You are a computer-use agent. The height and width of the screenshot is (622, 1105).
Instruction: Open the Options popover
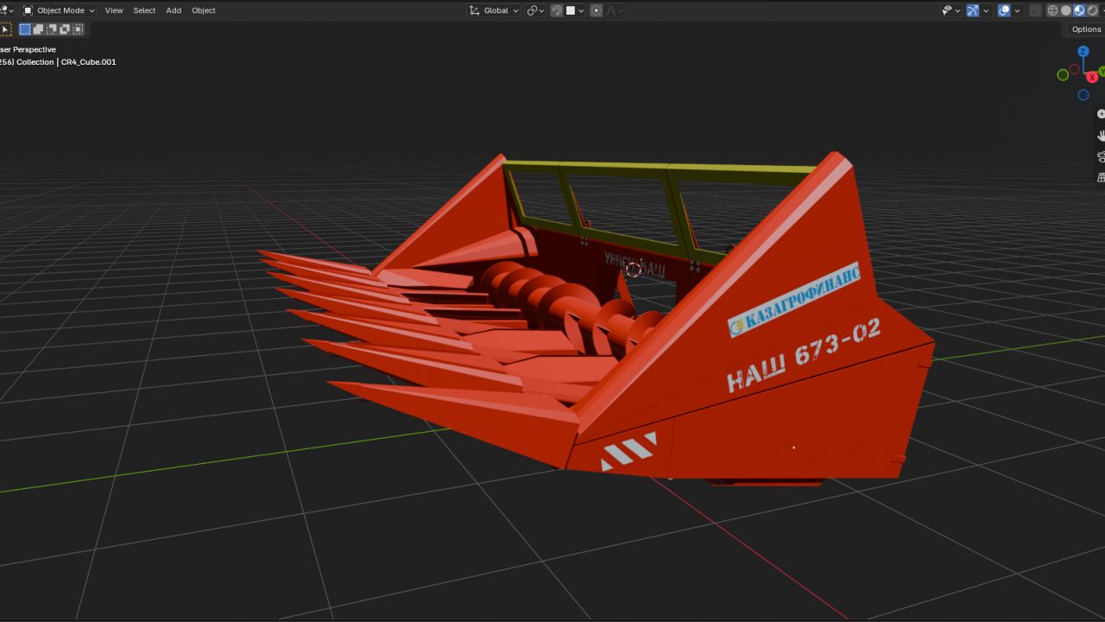click(1086, 29)
